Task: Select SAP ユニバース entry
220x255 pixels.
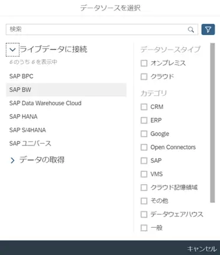Action: (66, 143)
